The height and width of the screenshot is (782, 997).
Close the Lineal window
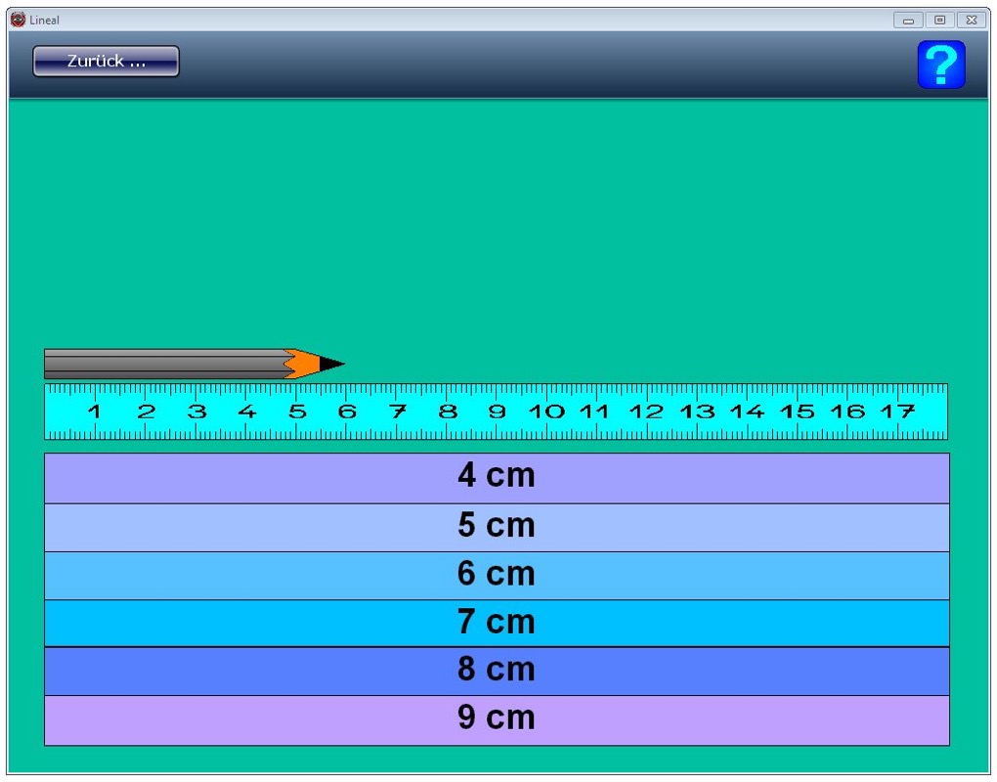coord(971,20)
